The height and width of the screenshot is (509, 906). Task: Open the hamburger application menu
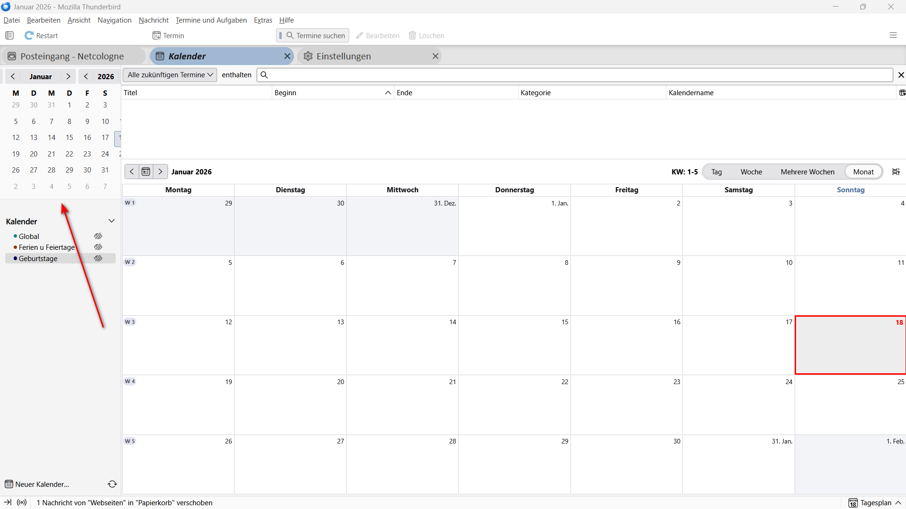pos(893,36)
